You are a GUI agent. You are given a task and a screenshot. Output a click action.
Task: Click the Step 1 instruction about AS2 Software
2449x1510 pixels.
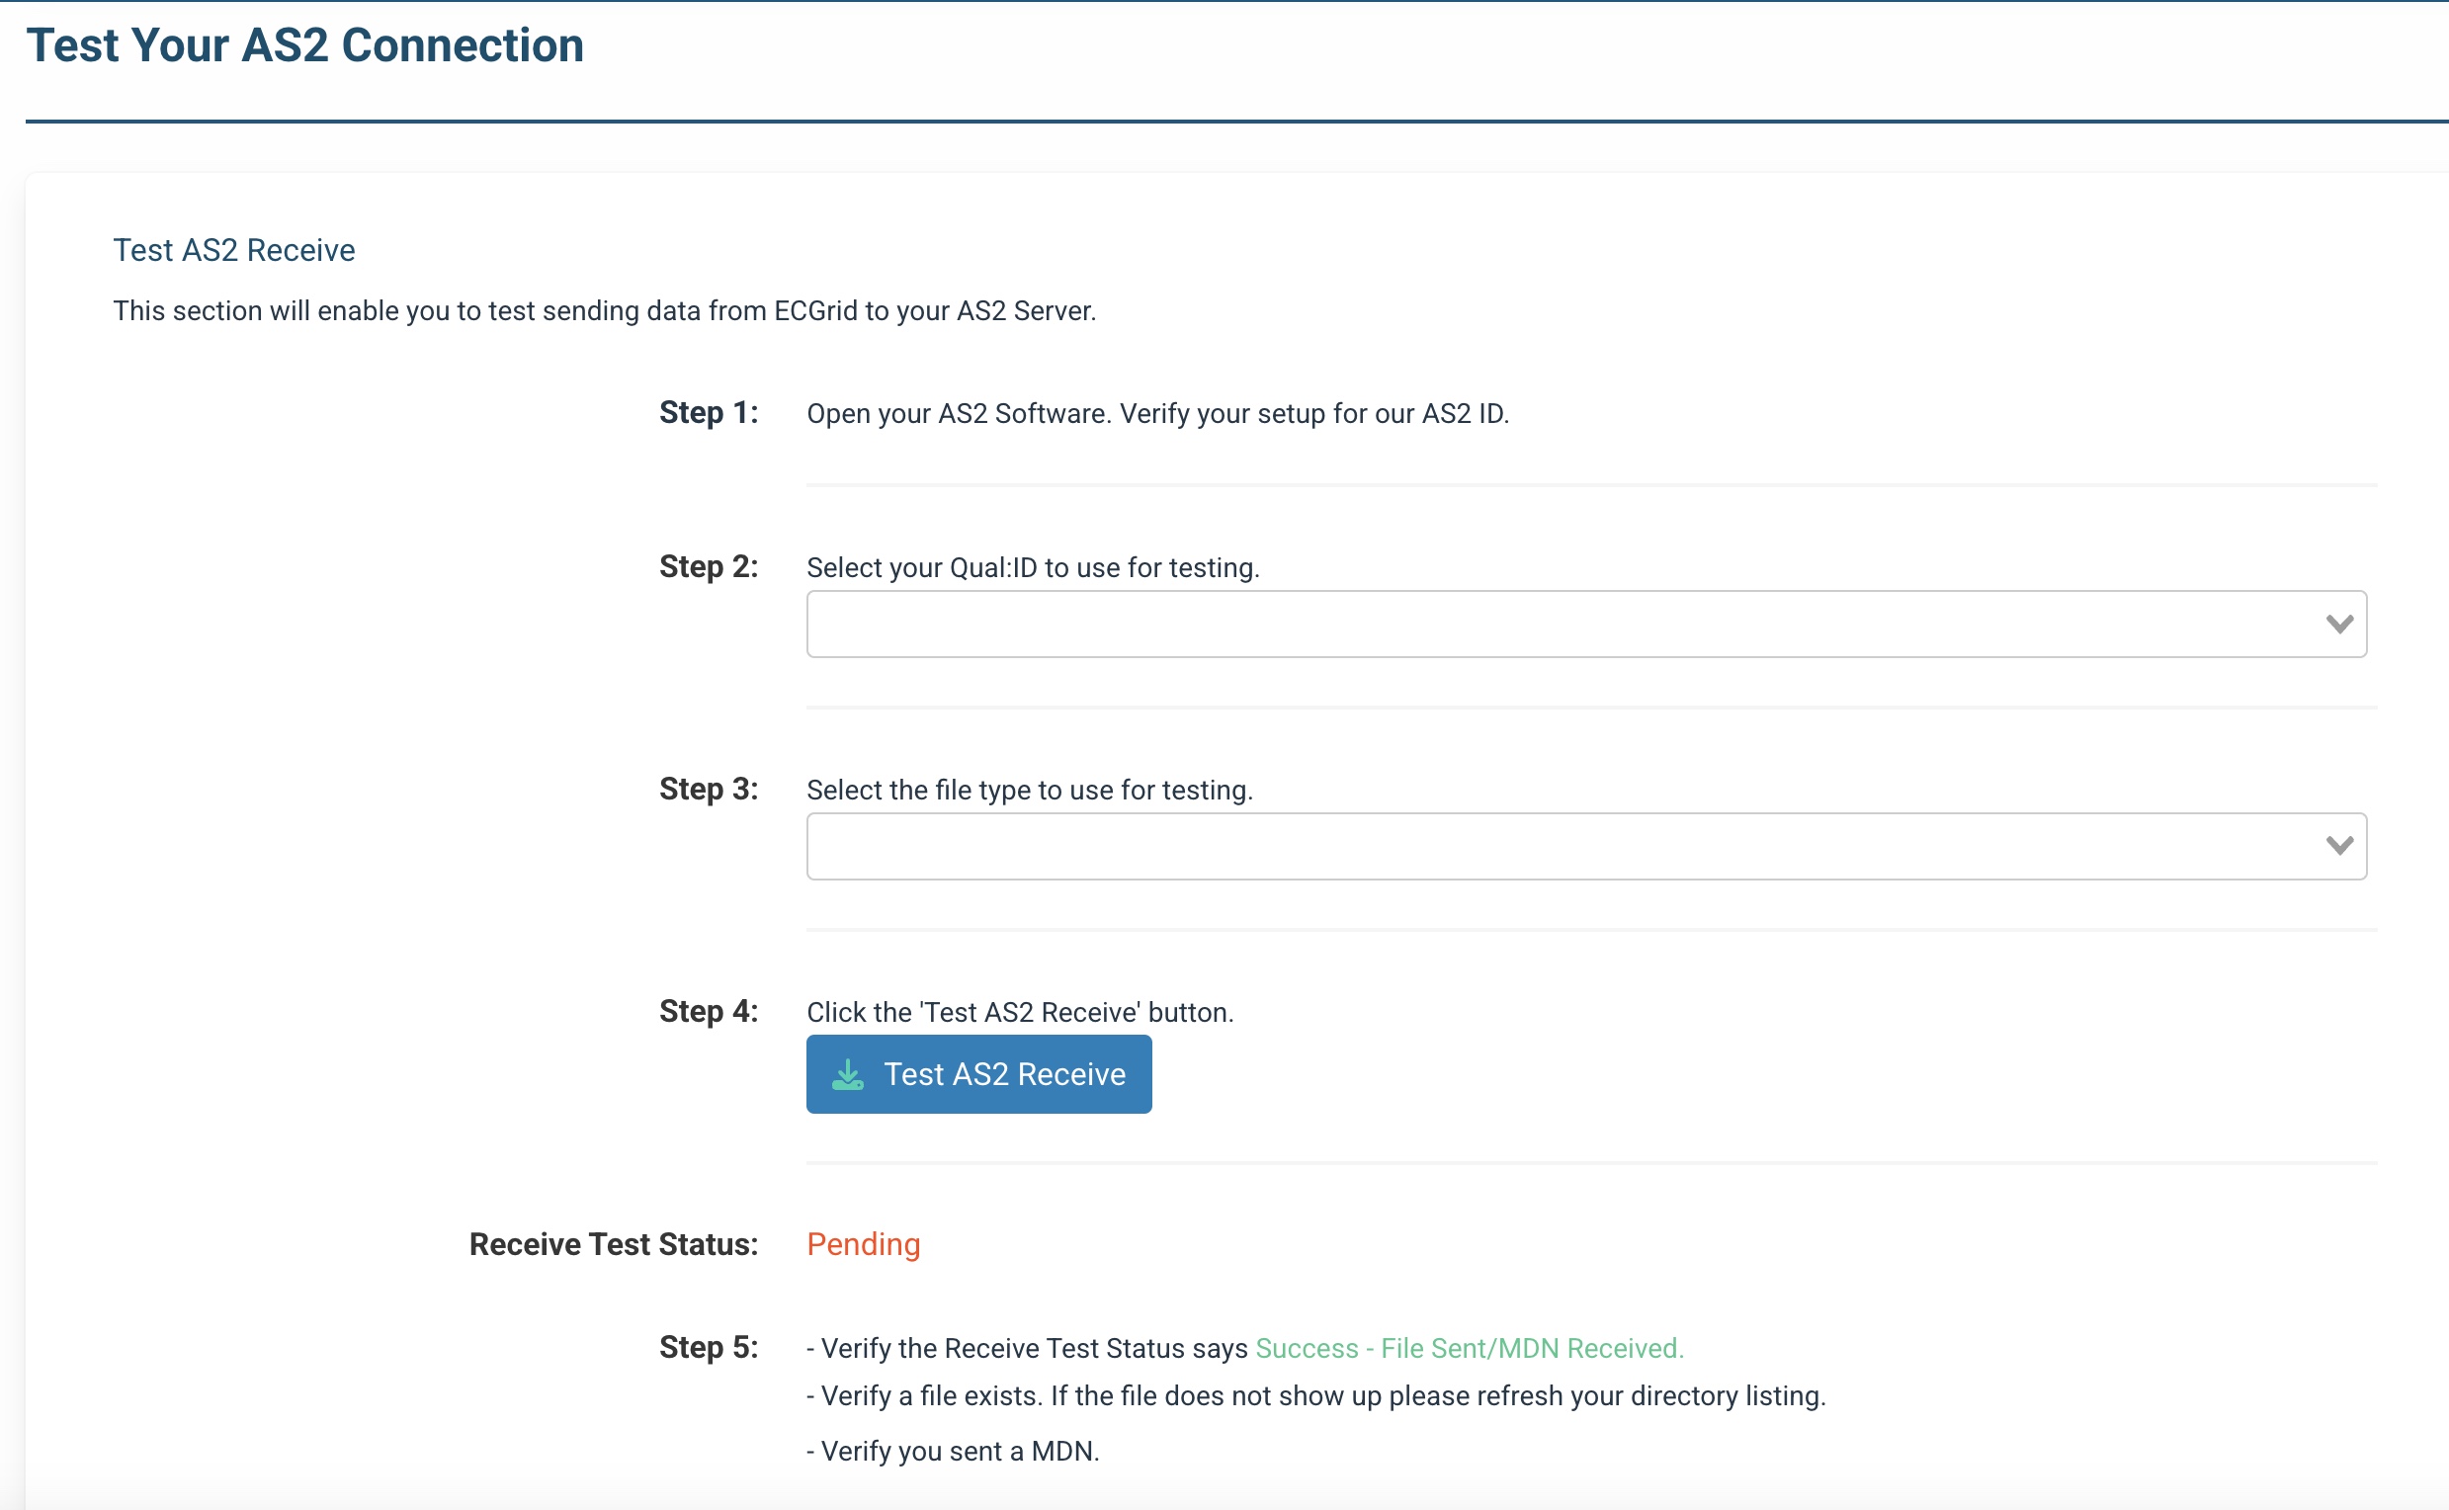(x=1157, y=412)
